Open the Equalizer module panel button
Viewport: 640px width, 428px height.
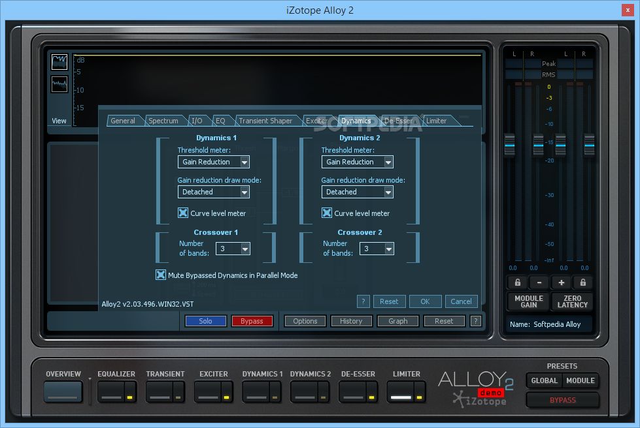pos(111,391)
